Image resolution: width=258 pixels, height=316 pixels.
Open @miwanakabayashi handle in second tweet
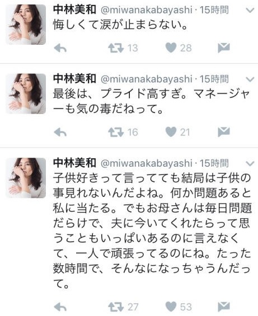coord(146,79)
